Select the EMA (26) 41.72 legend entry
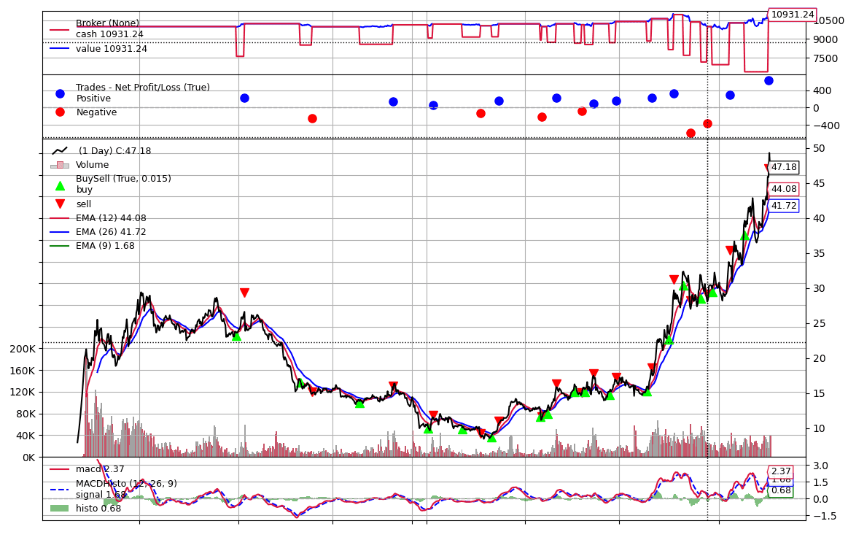848x548 pixels. click(111, 232)
